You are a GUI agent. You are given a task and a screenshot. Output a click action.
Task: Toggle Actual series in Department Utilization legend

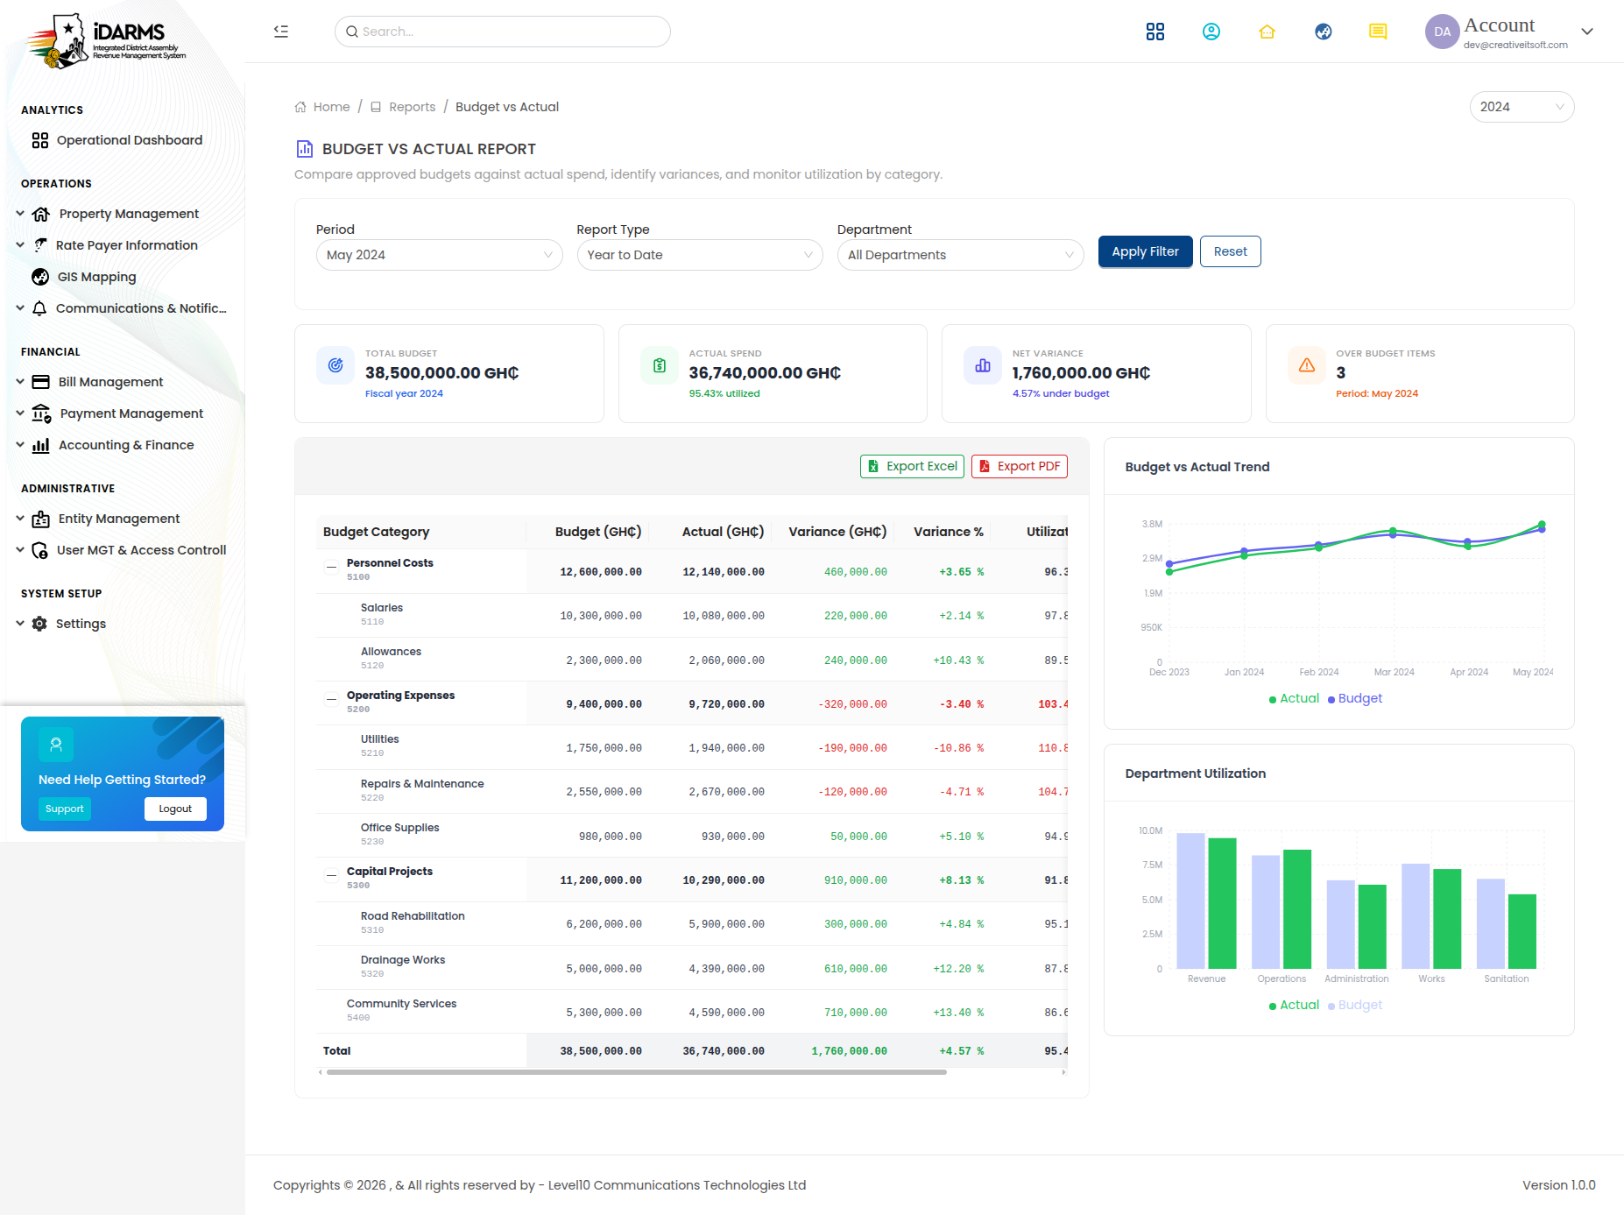(1294, 1005)
